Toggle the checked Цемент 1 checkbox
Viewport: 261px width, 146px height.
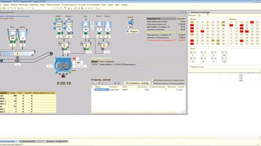point(56,19)
